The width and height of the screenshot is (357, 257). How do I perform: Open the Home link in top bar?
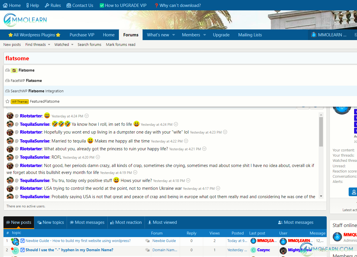[x=12, y=5]
